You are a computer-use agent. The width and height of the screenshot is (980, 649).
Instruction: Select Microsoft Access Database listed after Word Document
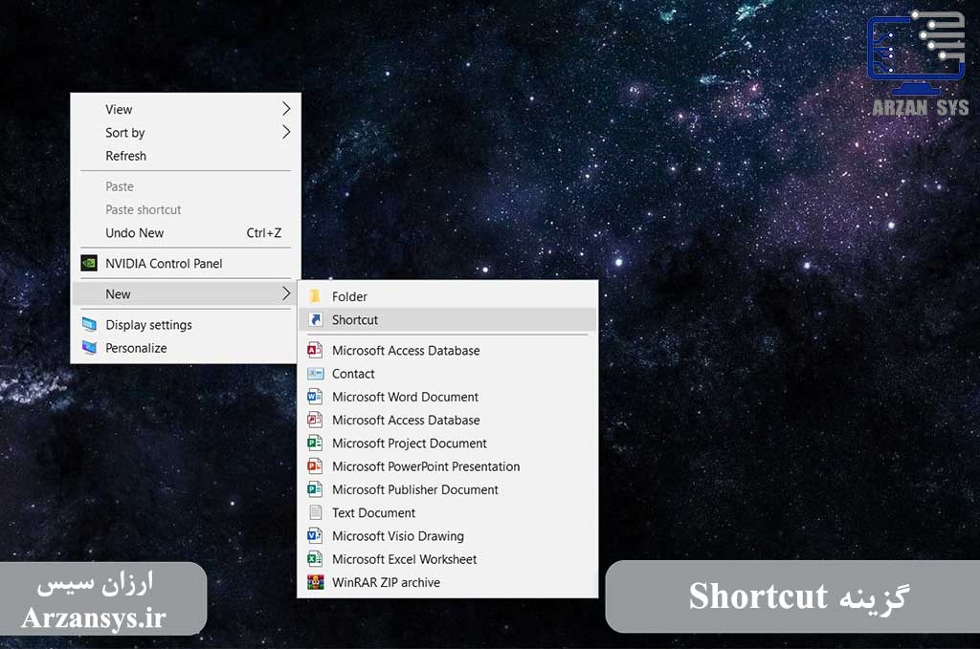448,420
